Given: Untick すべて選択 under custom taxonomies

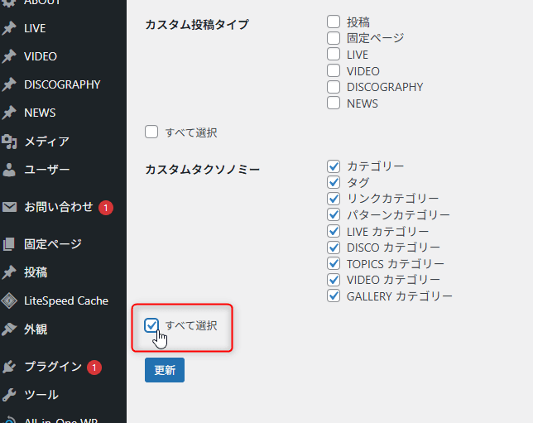Looking at the screenshot, I should [x=151, y=325].
